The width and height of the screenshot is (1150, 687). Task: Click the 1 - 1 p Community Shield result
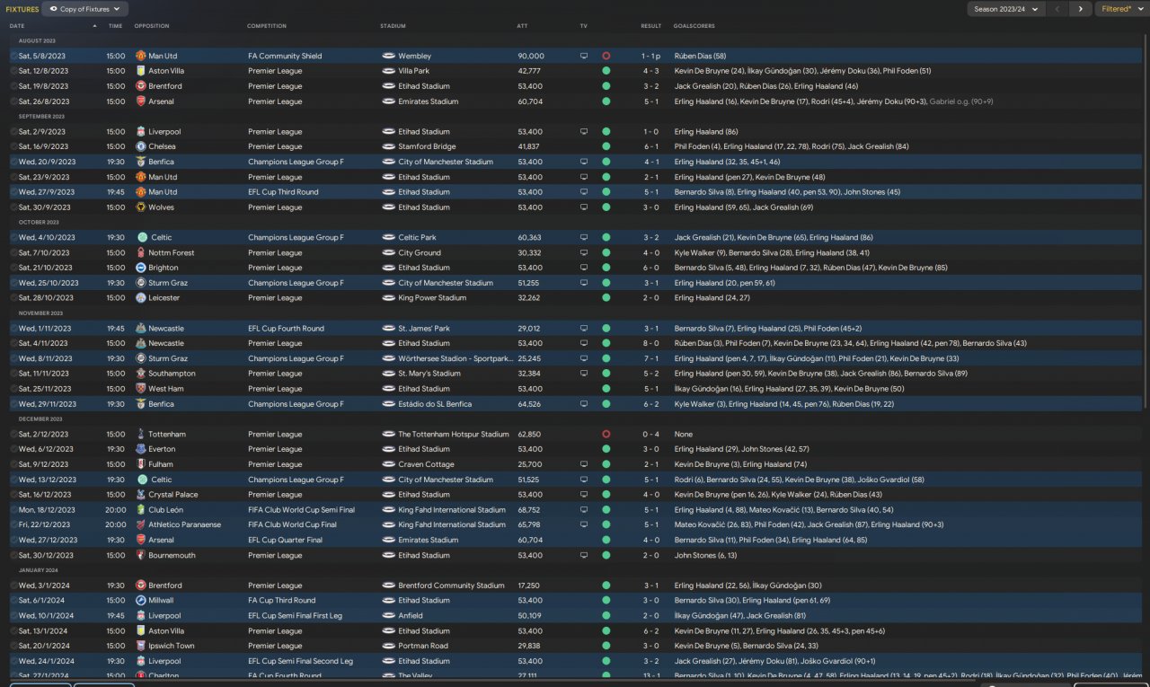651,56
